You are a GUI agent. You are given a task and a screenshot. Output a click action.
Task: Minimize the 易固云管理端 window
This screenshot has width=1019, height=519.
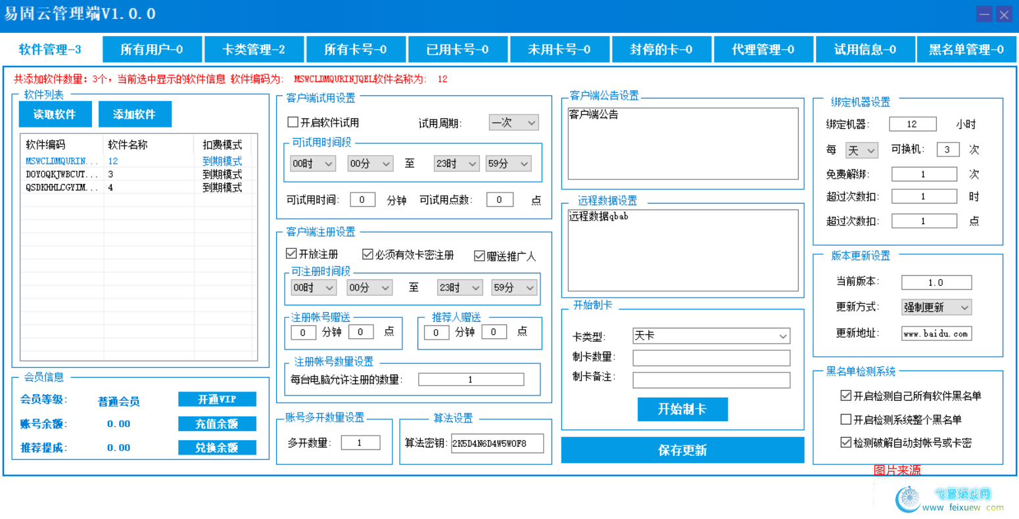[984, 14]
